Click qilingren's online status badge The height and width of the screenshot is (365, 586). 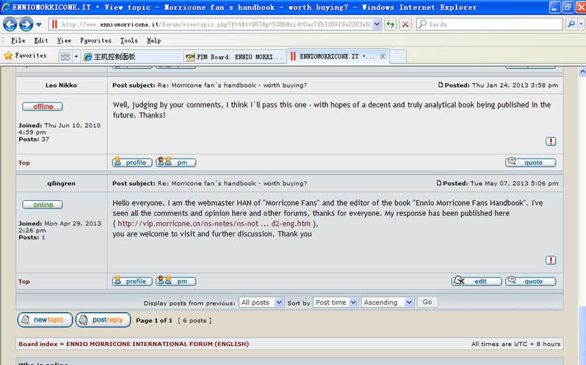coord(42,204)
